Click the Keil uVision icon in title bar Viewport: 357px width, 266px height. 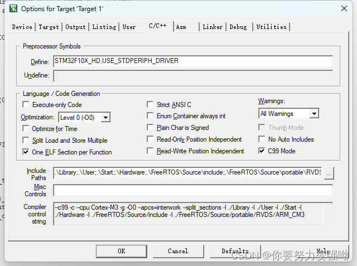pos(13,8)
